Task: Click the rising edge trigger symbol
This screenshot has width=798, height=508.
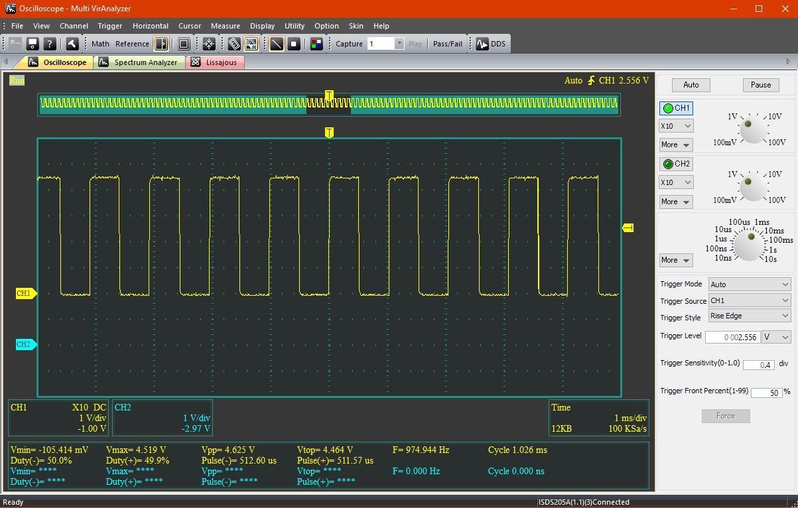Action: click(x=590, y=81)
